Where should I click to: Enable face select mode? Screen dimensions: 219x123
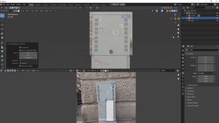tap(18, 11)
